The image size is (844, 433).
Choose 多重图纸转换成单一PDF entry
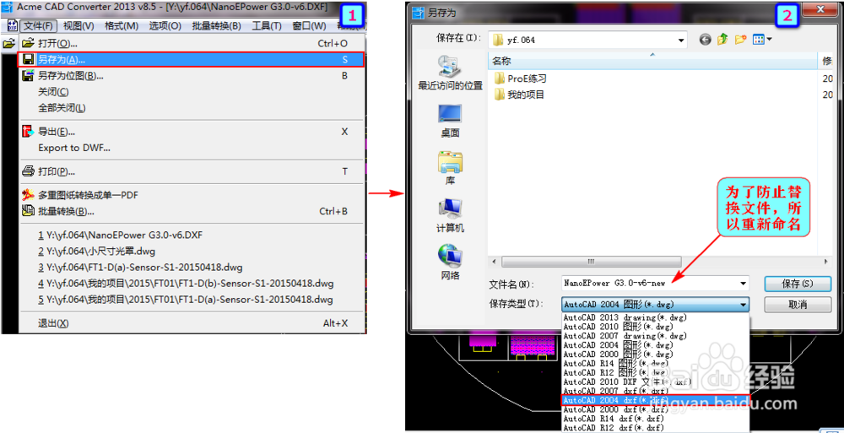(192, 195)
